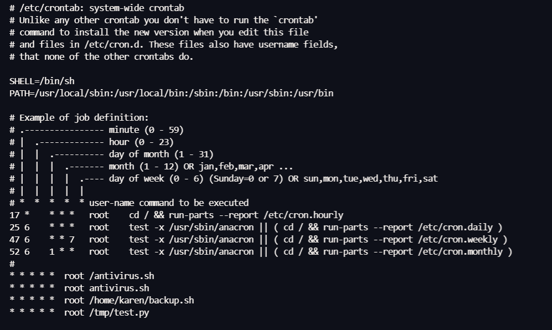Click the "day of month (1 - 31)" text
552x330 pixels.
pos(161,154)
